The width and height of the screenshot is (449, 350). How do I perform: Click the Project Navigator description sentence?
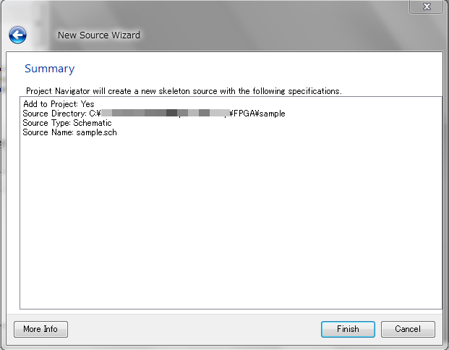pos(184,91)
